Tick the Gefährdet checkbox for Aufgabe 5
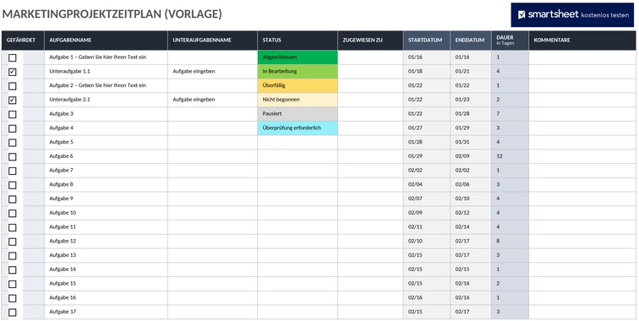Screen dimensions: 639x321 [13, 143]
